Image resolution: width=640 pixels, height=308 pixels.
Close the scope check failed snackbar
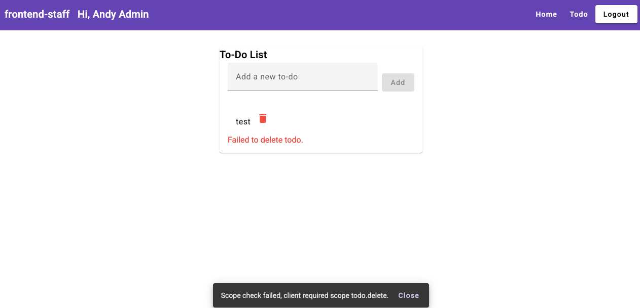point(409,295)
